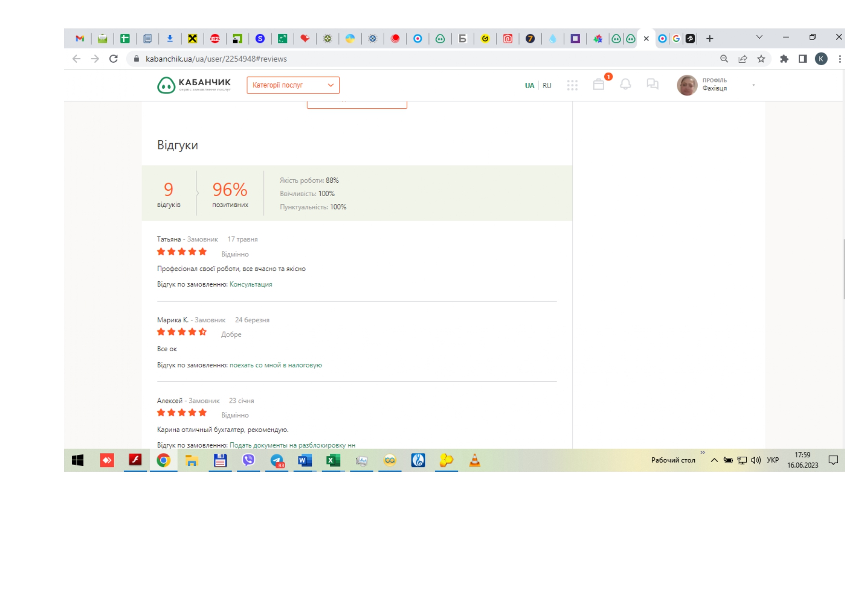845x598 pixels.
Task: Click the browser reload button
Action: (x=114, y=59)
